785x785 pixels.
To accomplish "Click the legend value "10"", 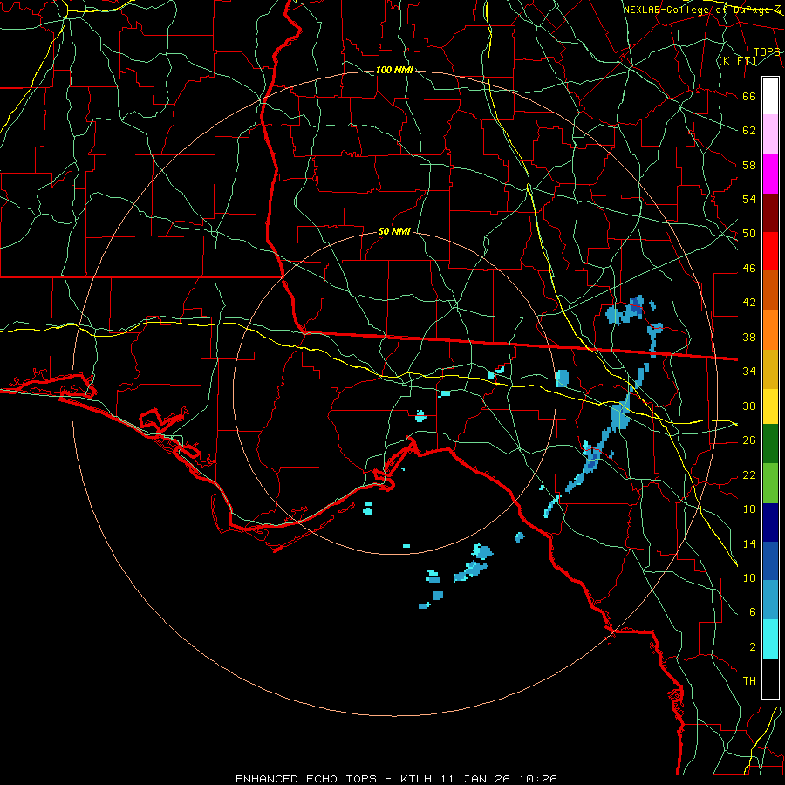I will 749,577.
